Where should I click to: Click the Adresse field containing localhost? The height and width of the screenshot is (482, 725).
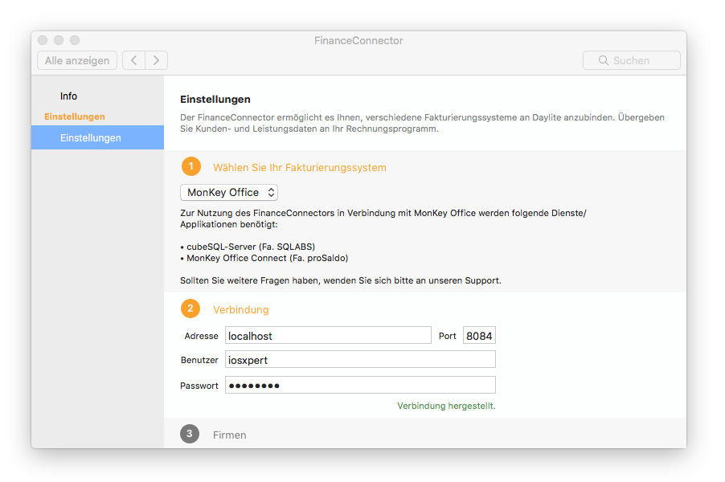coord(328,336)
